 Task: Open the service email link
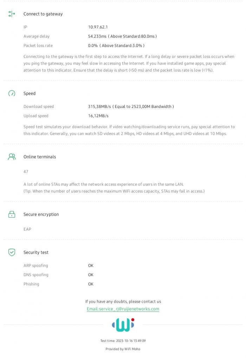point(123,309)
